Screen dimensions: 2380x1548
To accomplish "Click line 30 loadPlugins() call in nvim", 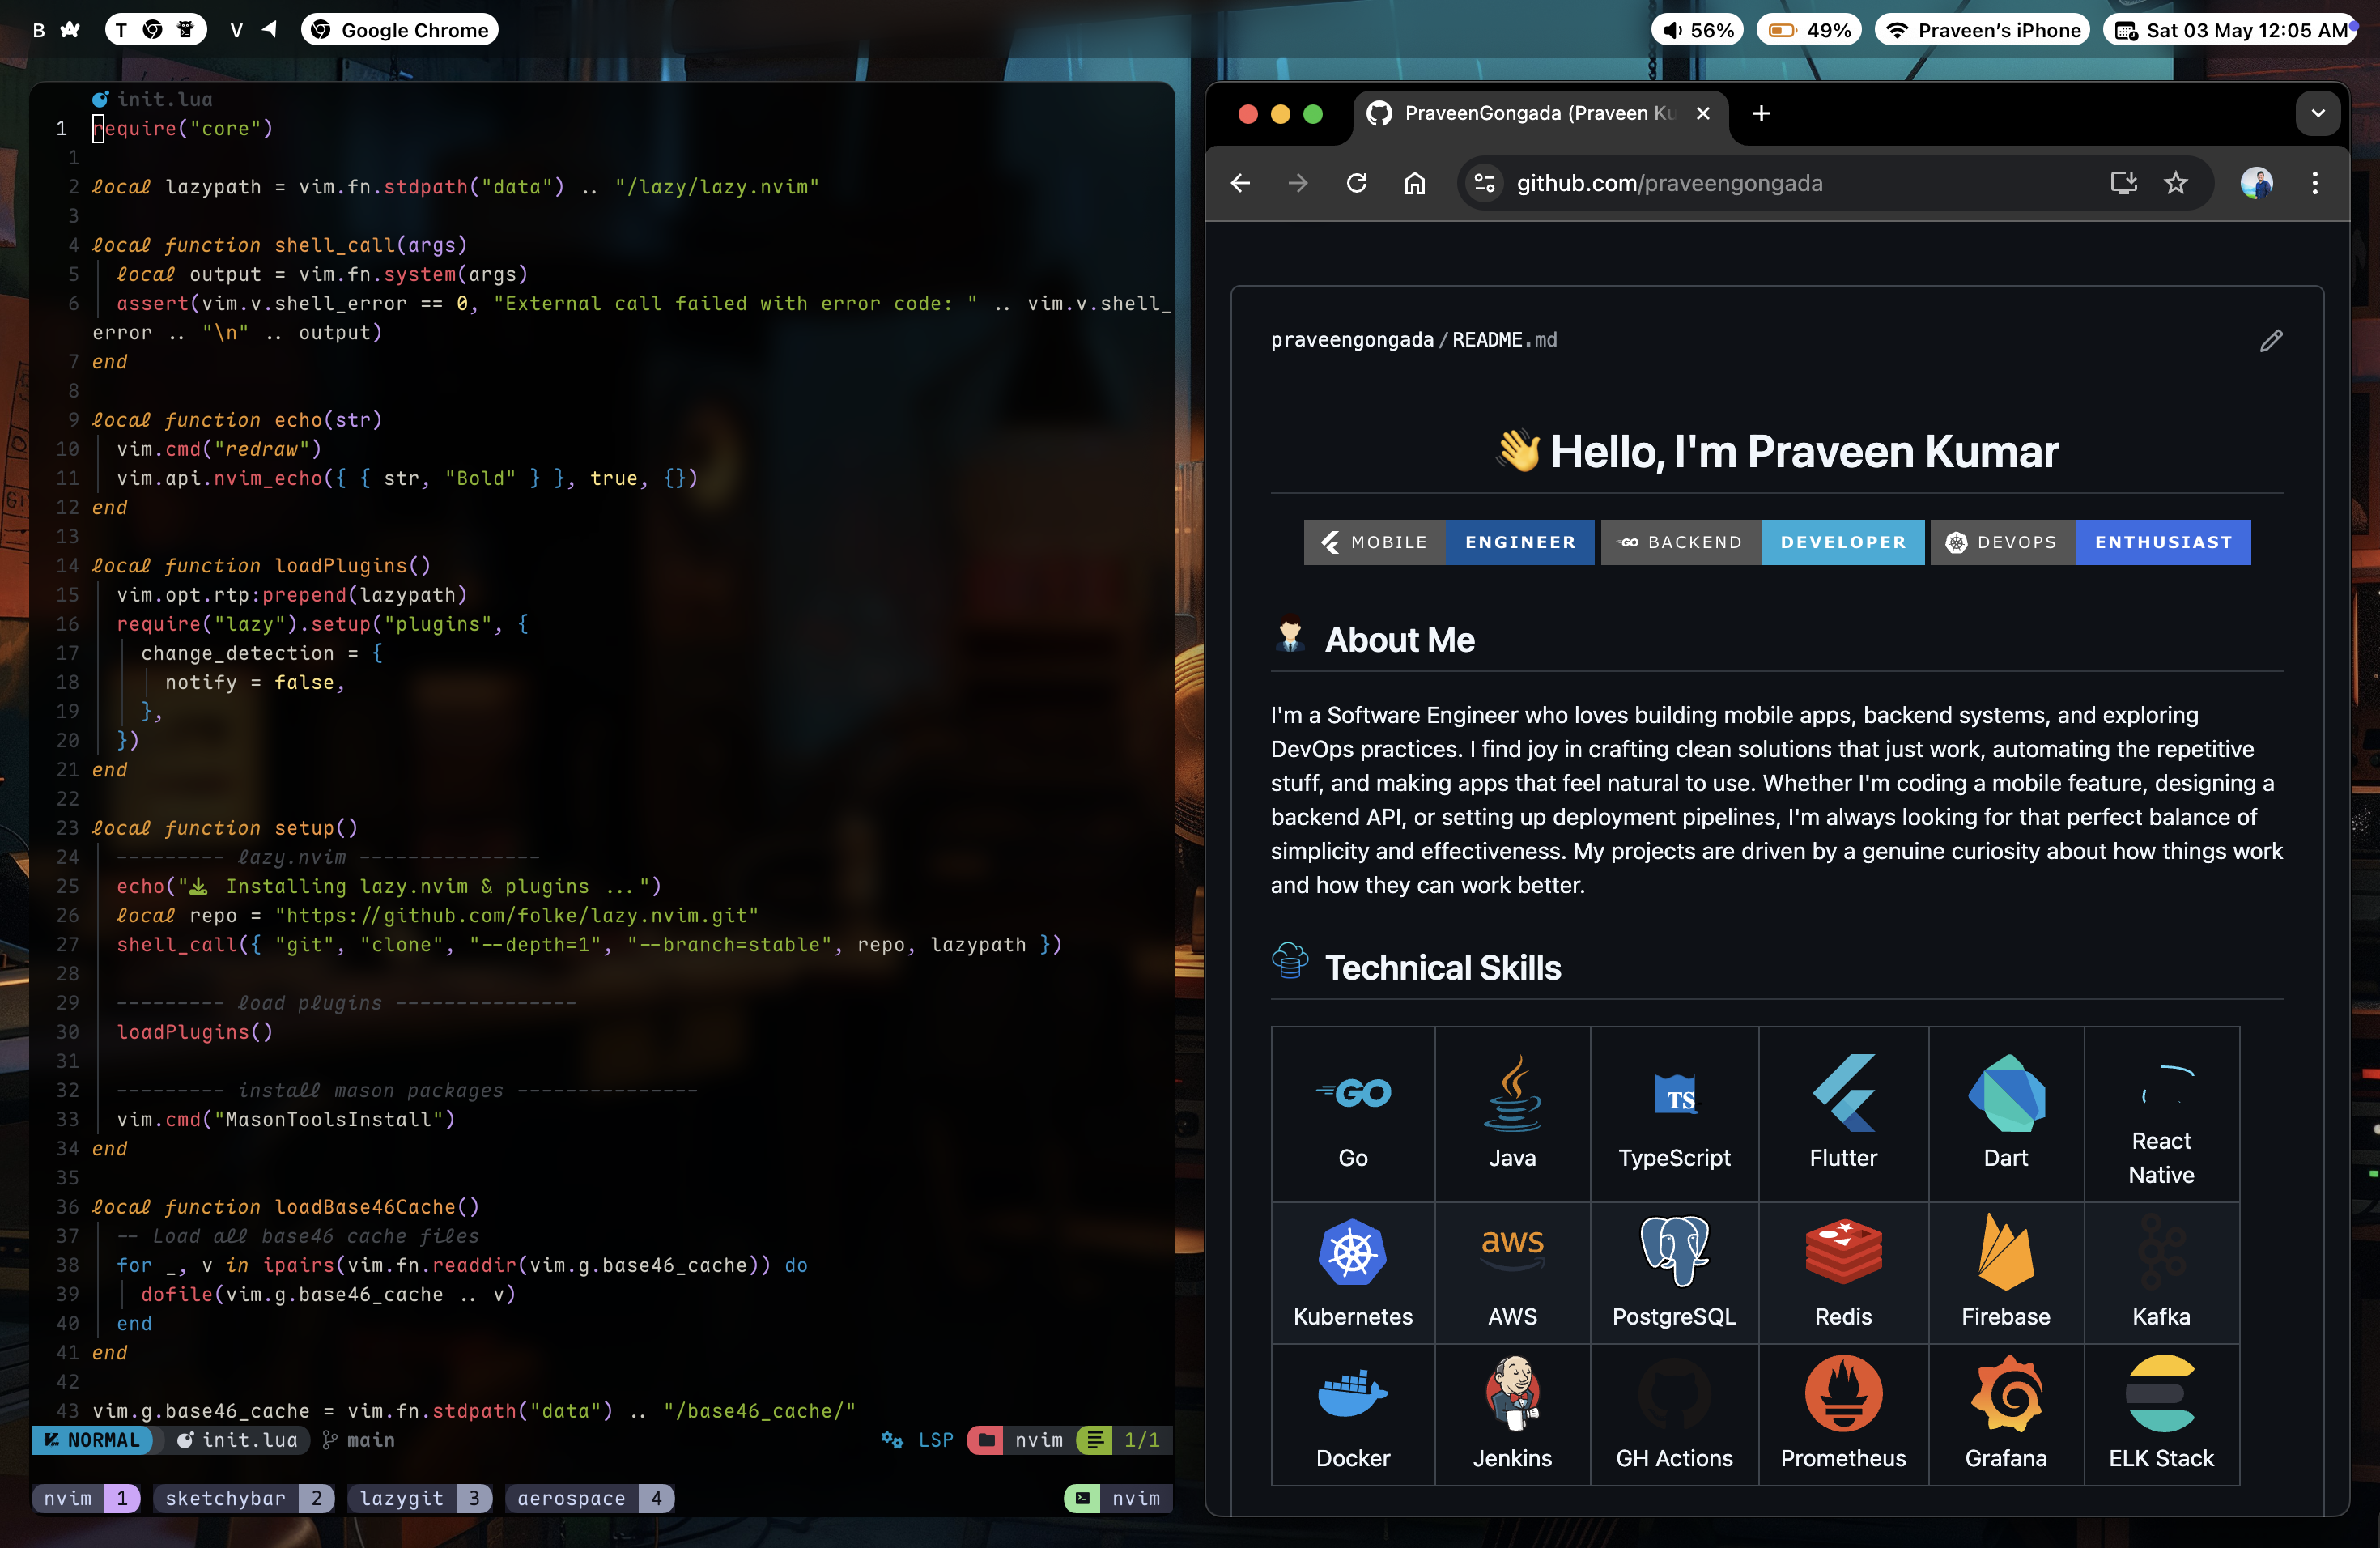I will coord(195,1032).
